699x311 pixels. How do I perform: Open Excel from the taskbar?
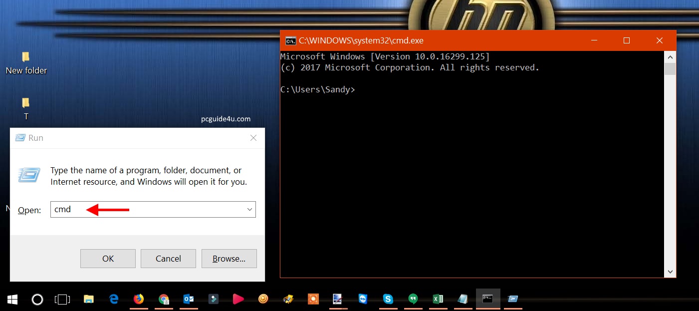click(x=438, y=299)
